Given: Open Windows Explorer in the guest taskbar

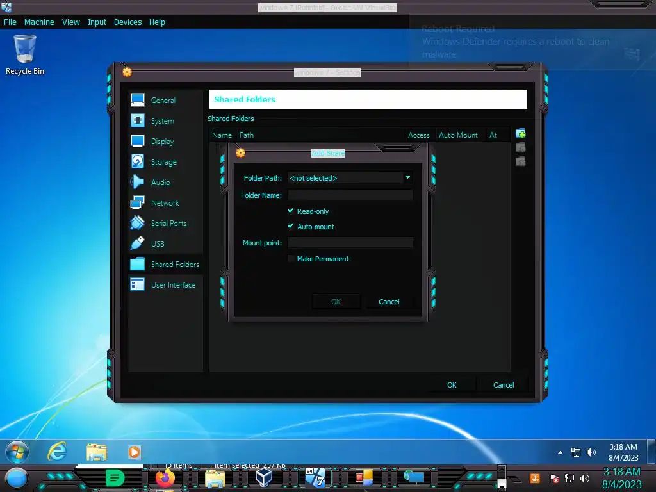Looking at the screenshot, I should pyautogui.click(x=97, y=452).
